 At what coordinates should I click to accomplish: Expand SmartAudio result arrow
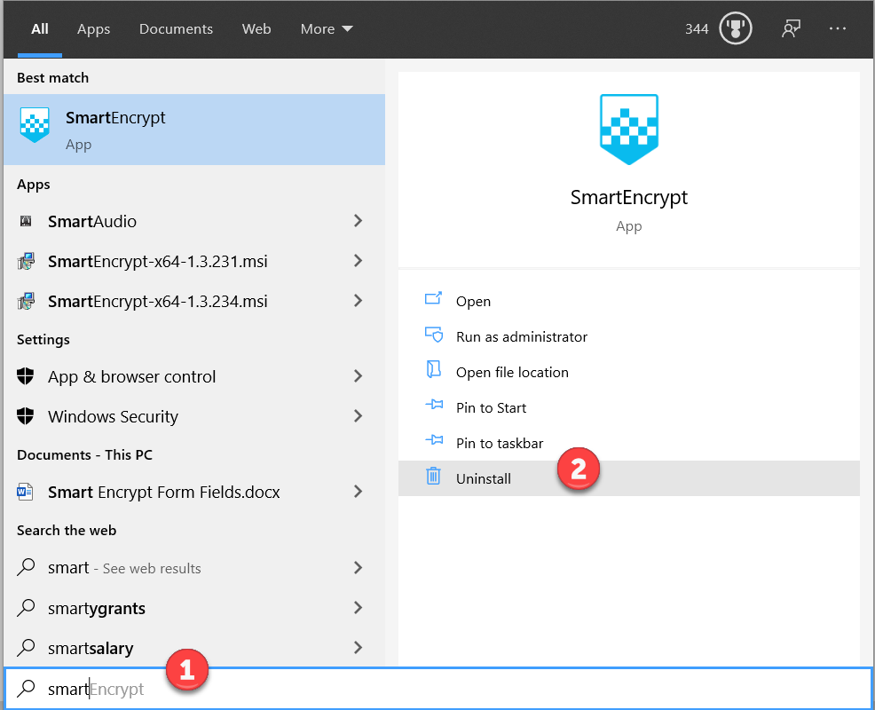(x=359, y=221)
